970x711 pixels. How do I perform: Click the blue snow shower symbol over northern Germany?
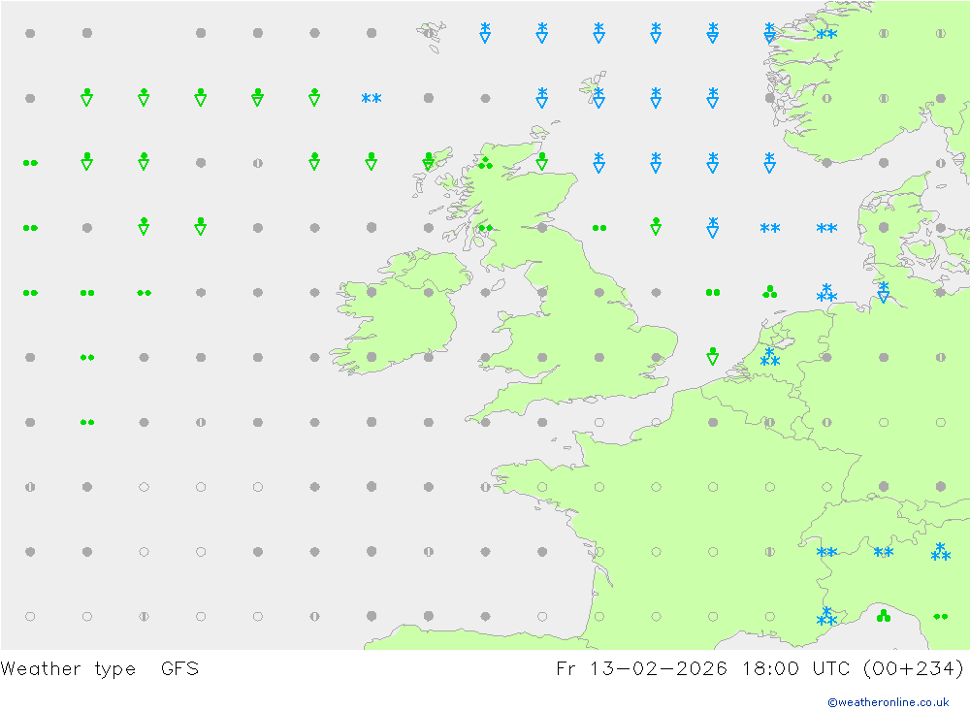(883, 291)
